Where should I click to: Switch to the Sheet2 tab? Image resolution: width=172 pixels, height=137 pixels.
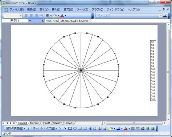coord(57,123)
